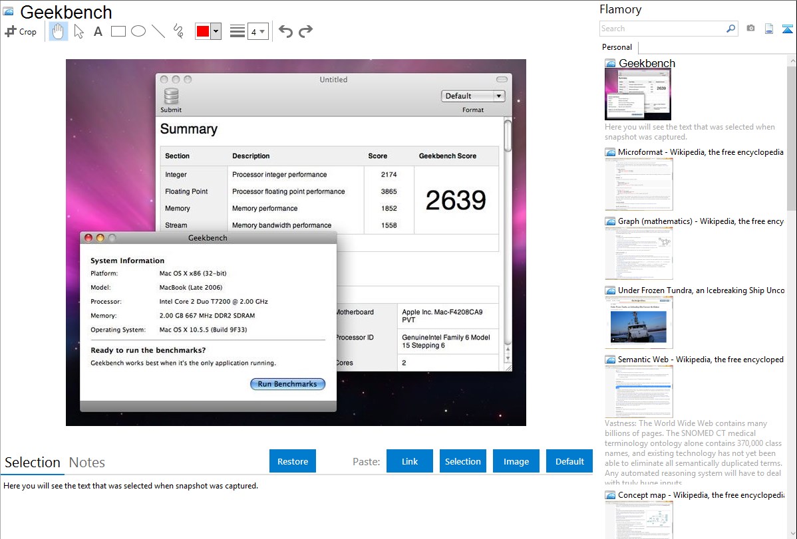Image resolution: width=797 pixels, height=539 pixels.
Task: Click the blue icon at panel's far right
Action: tap(787, 29)
